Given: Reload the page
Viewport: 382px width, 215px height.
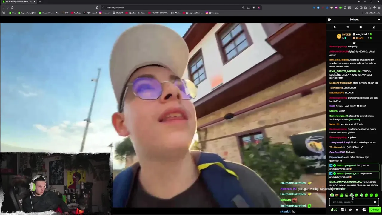Looking at the screenshot, I should 12,7.
